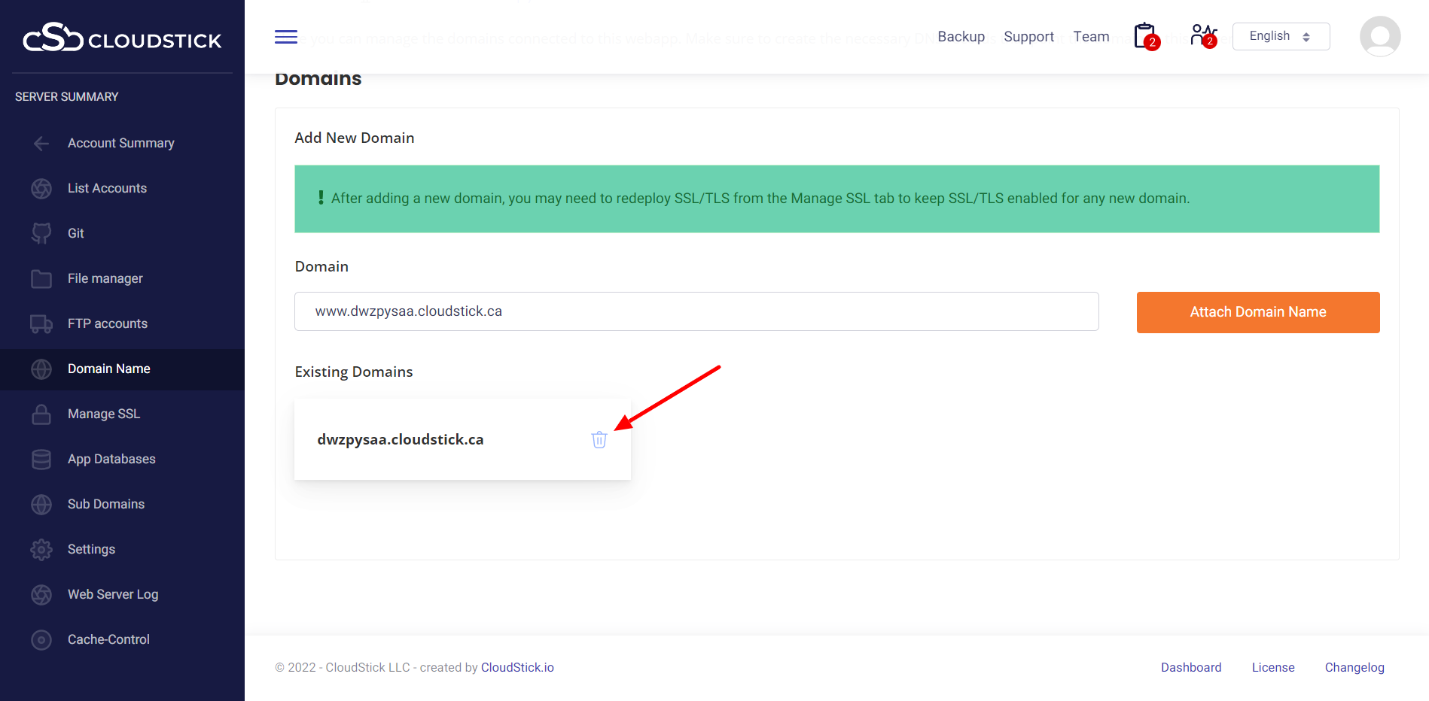Screen dimensions: 1429x701
Task: Open Backup in the top navigation
Action: click(x=961, y=37)
